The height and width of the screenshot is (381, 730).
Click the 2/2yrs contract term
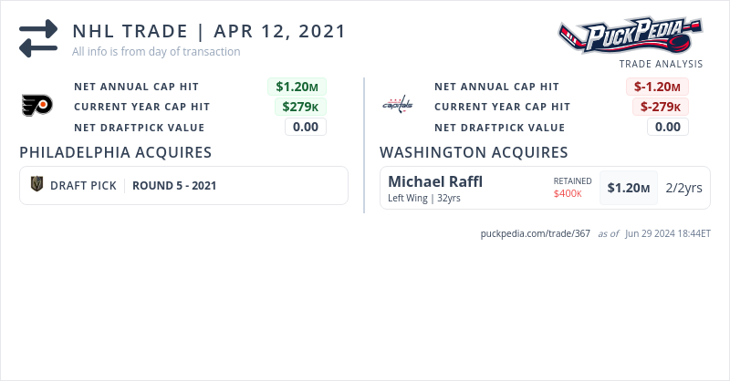[683, 188]
